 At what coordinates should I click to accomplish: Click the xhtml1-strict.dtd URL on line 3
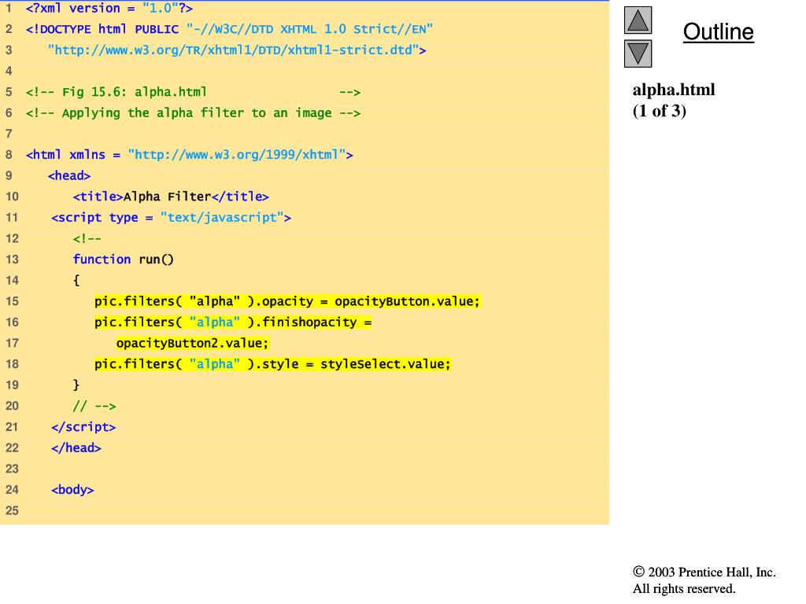[x=236, y=50]
